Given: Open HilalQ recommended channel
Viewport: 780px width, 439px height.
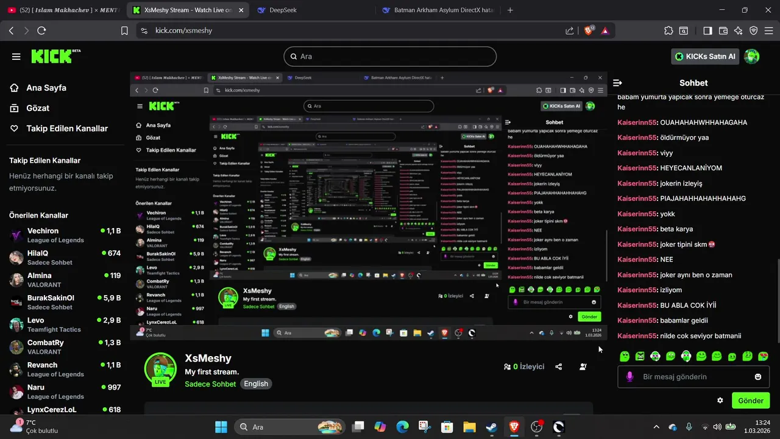Looking at the screenshot, I should [65, 257].
